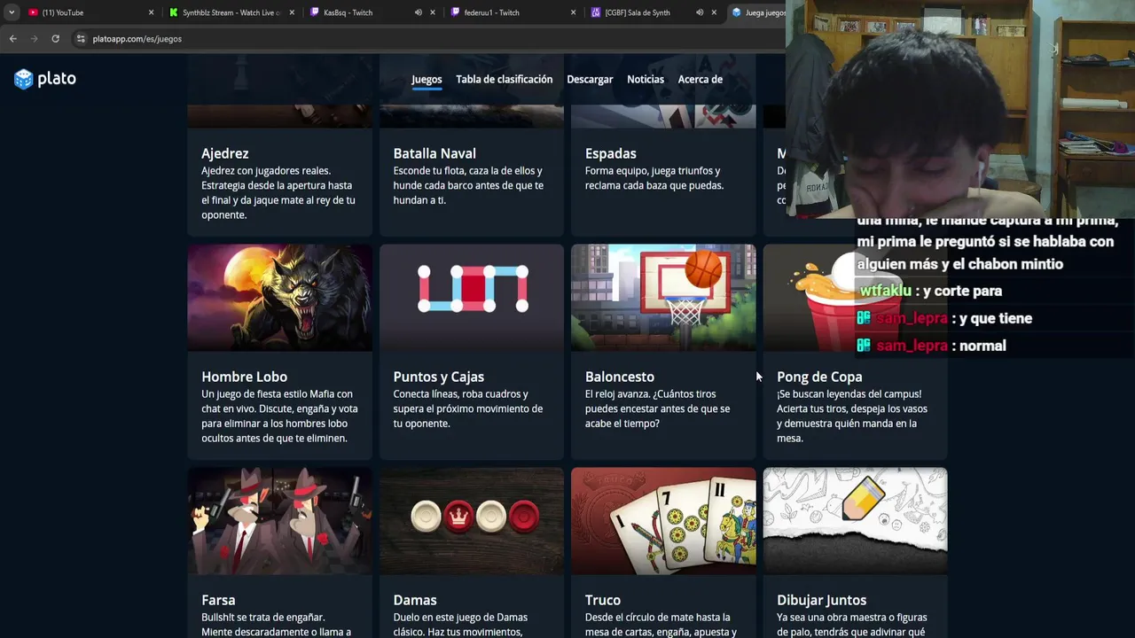
Task: Go back with browser back arrow
Action: coord(12,39)
